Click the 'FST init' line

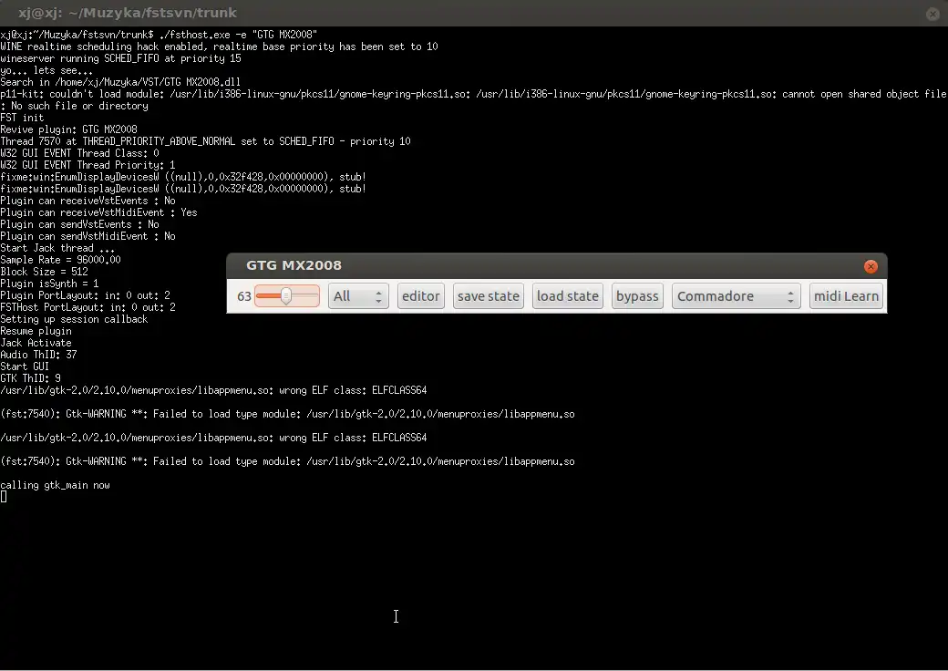click(22, 118)
